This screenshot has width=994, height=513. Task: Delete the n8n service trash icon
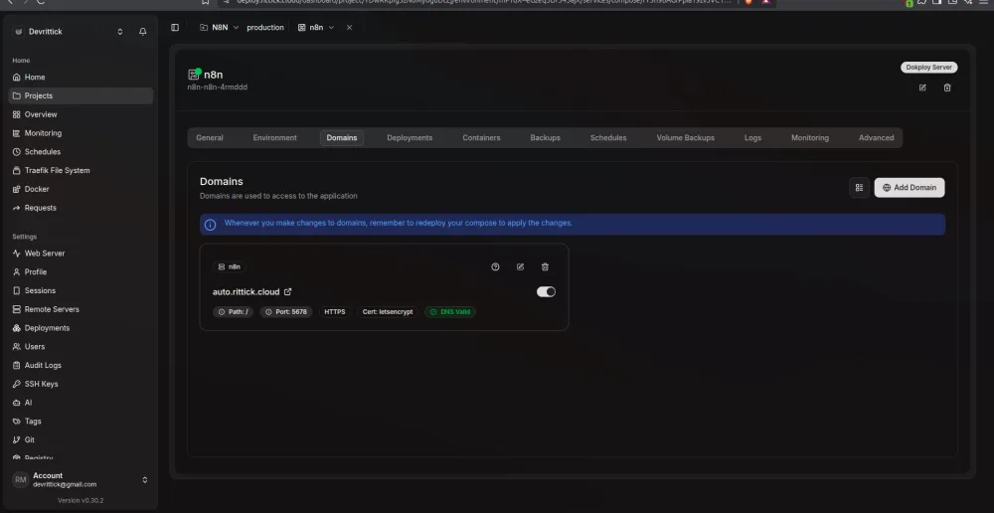pyautogui.click(x=947, y=87)
